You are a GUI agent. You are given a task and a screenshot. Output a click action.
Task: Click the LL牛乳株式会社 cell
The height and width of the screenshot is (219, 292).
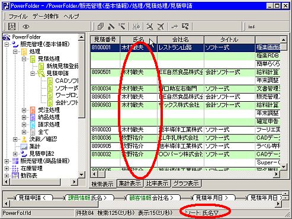[x=181, y=138]
